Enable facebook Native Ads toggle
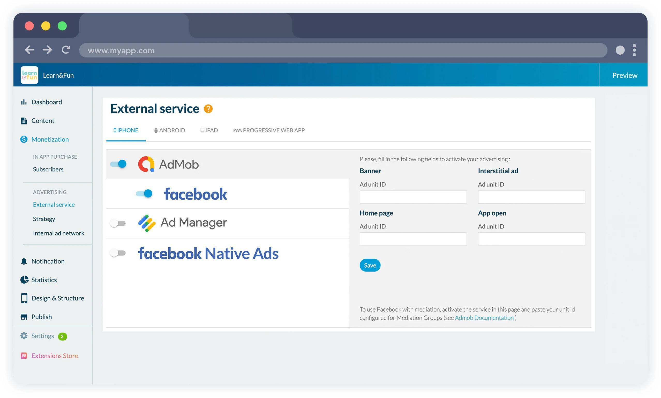Viewport: 661px width, 398px height. pos(118,253)
